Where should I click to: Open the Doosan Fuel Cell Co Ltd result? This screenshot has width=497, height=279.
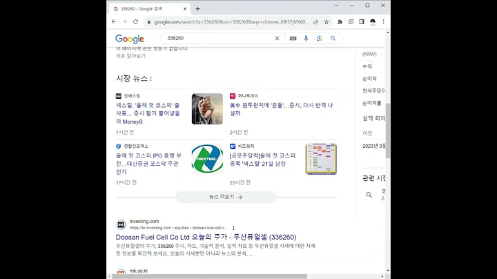click(x=206, y=237)
